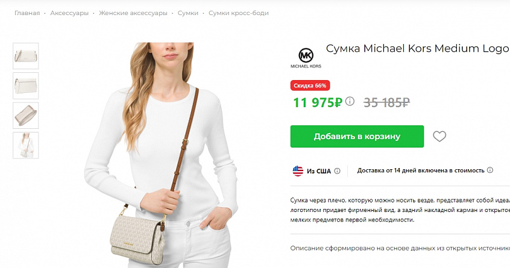Select first bag front-view thumbnail
The height and width of the screenshot is (268, 510).
pos(26,56)
